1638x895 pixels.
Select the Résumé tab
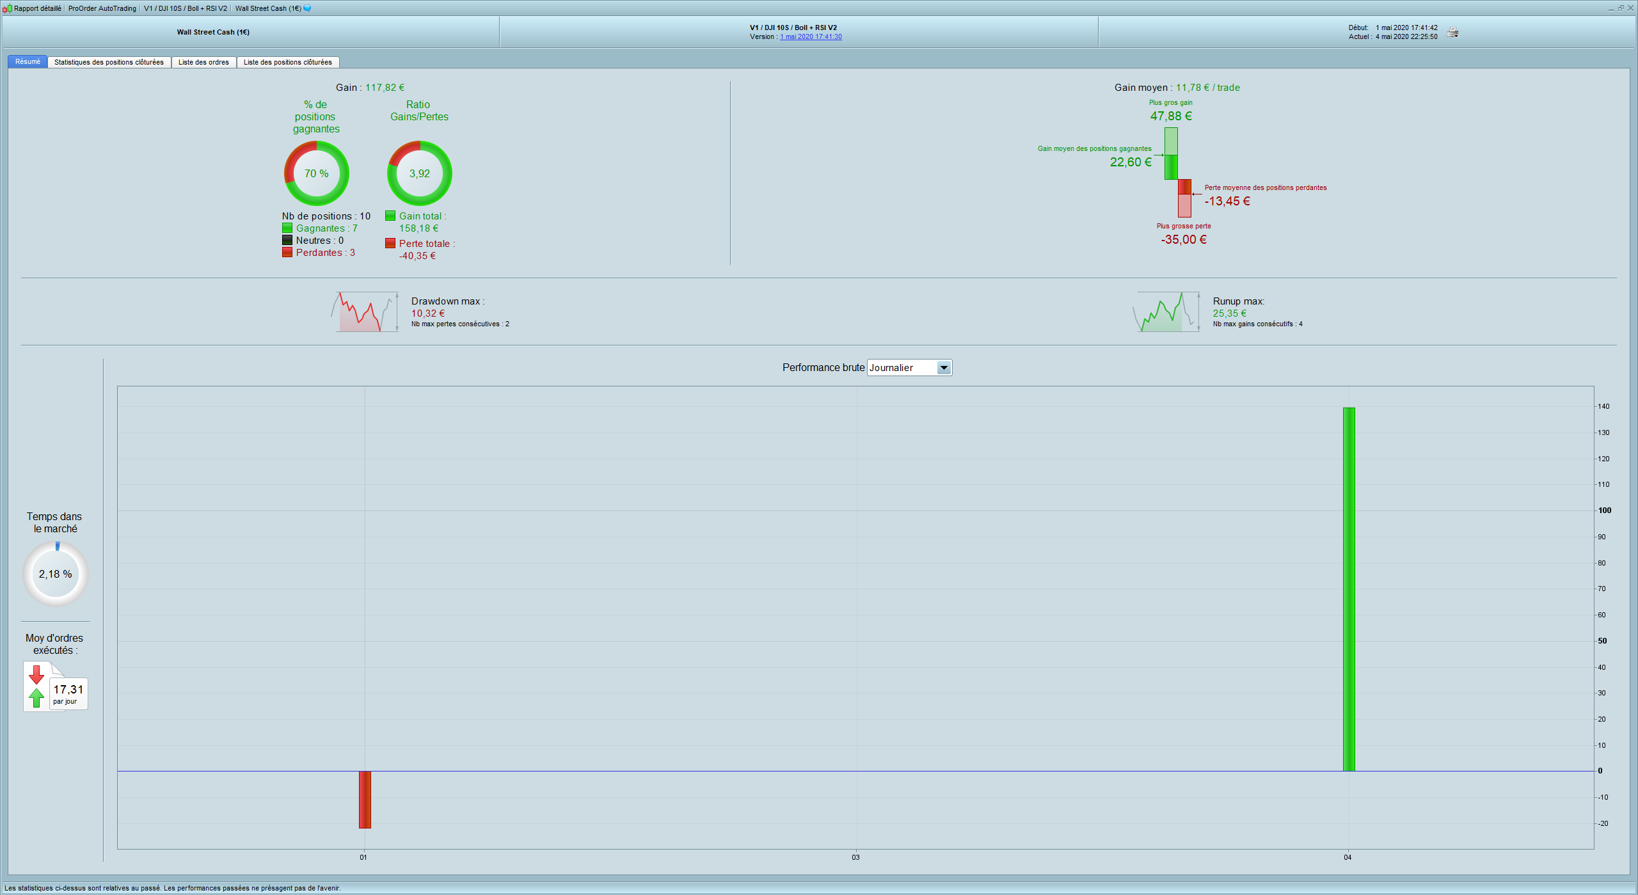[x=28, y=62]
